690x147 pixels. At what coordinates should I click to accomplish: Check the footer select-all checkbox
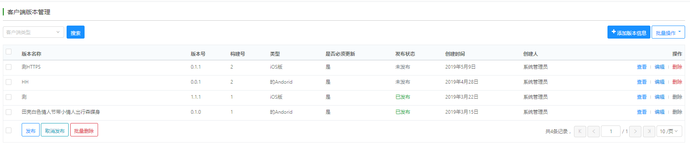pos(9,130)
